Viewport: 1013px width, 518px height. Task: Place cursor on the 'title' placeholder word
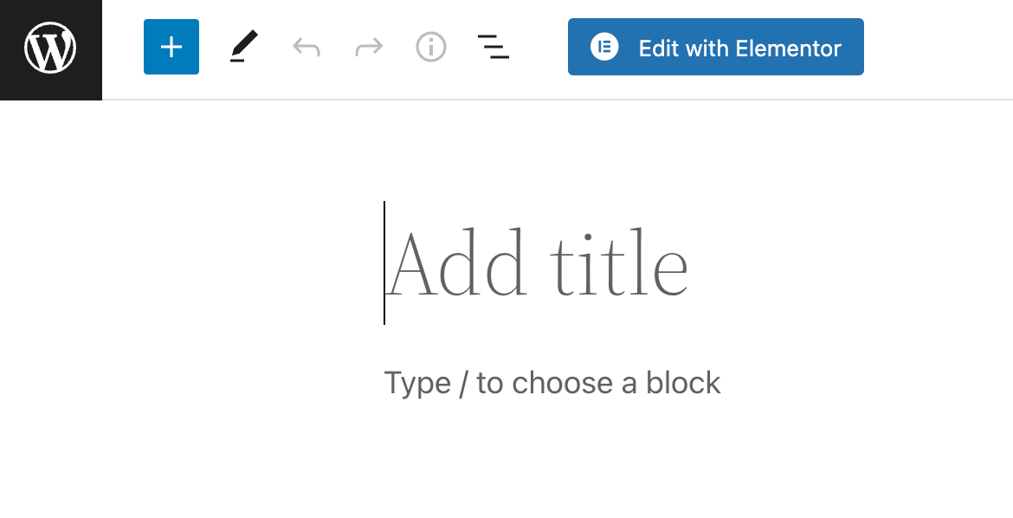click(x=619, y=263)
